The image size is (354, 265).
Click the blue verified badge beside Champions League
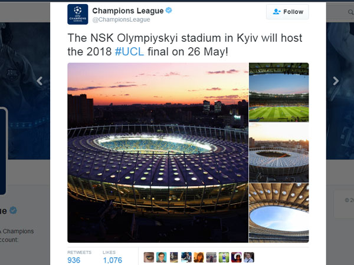point(169,11)
